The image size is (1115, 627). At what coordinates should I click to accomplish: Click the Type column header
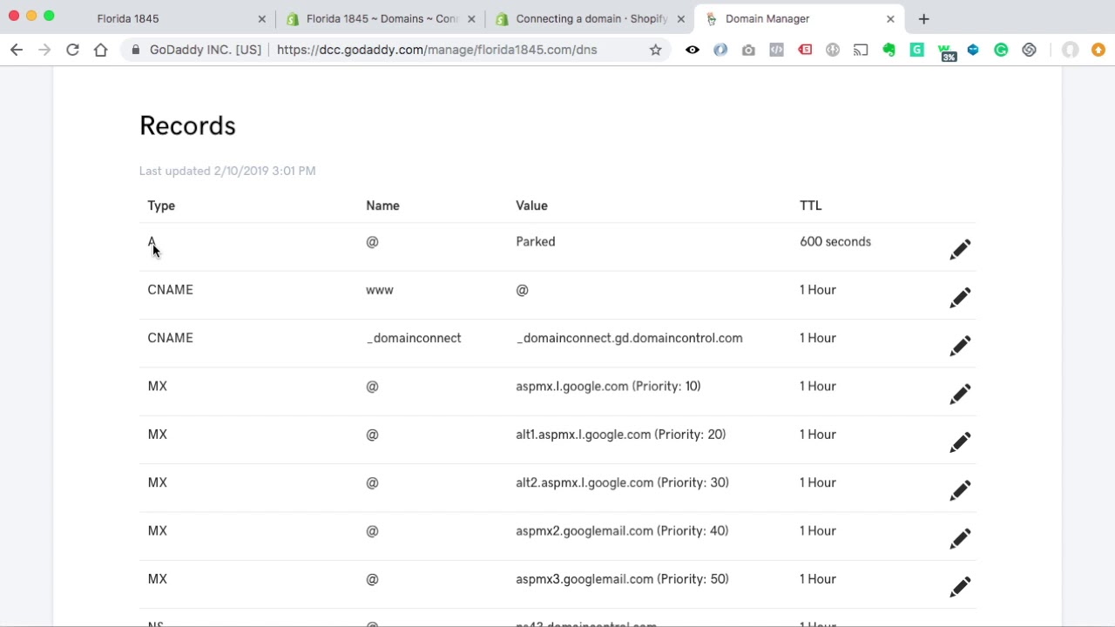coord(161,206)
